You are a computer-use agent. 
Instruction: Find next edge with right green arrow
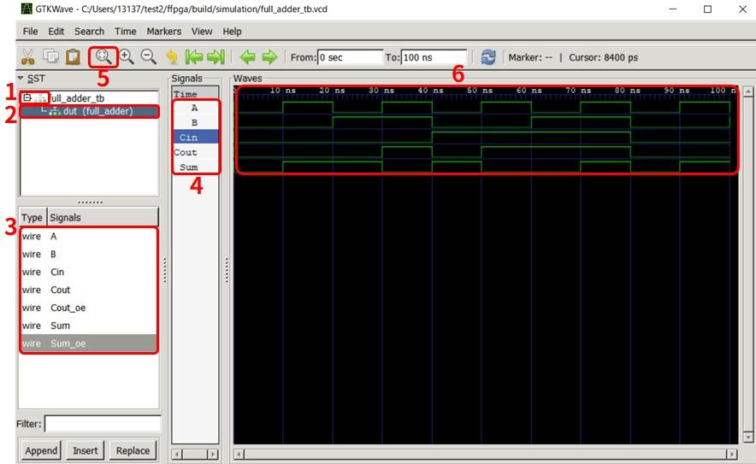pyautogui.click(x=269, y=57)
